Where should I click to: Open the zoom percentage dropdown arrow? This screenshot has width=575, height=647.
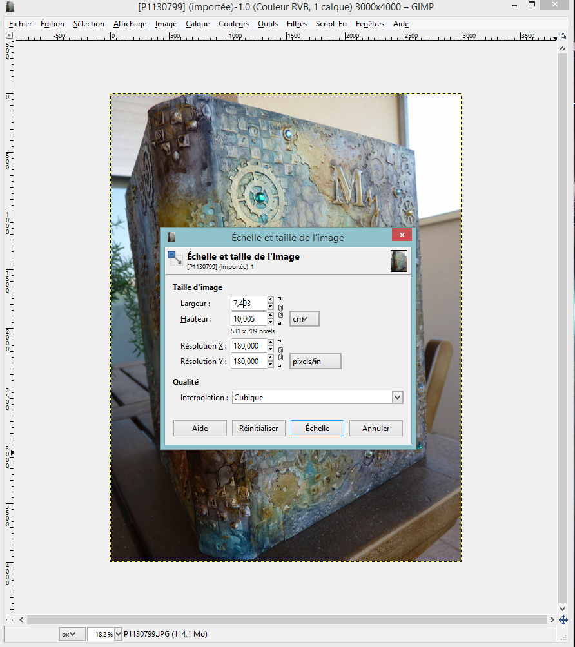[x=118, y=634]
